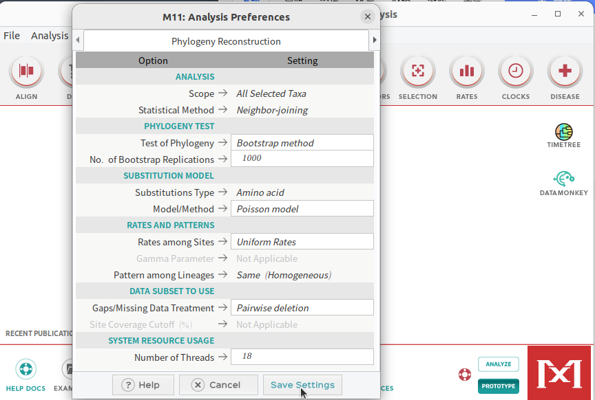Open the Align tool
The image size is (595, 400).
pyautogui.click(x=26, y=71)
